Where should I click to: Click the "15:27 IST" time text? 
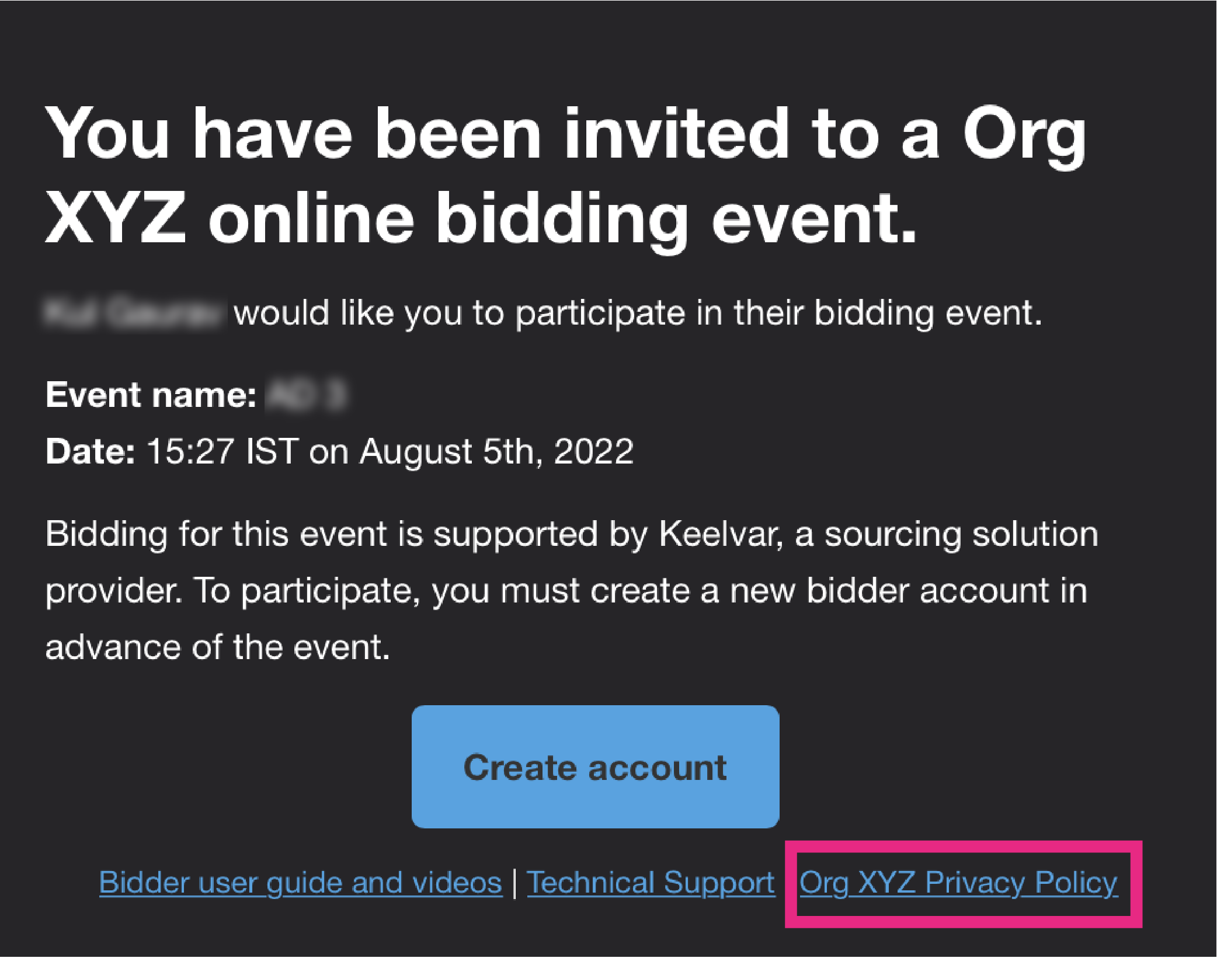tap(222, 452)
